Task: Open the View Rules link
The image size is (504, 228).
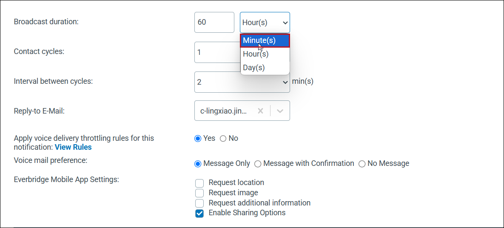Action: click(73, 147)
